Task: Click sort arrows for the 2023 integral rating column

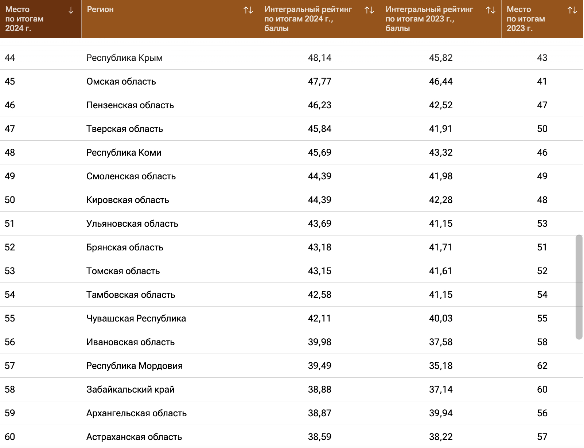Action: pos(491,10)
